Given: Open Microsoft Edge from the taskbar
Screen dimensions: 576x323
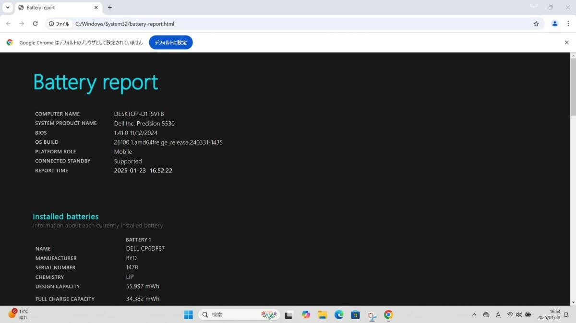Looking at the screenshot, I should 339,314.
